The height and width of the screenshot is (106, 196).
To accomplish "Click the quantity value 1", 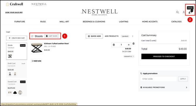I will point(121,45).
